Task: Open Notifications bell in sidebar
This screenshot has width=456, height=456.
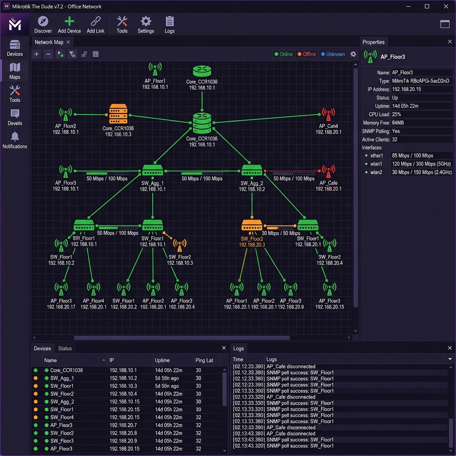Action: coord(15,140)
